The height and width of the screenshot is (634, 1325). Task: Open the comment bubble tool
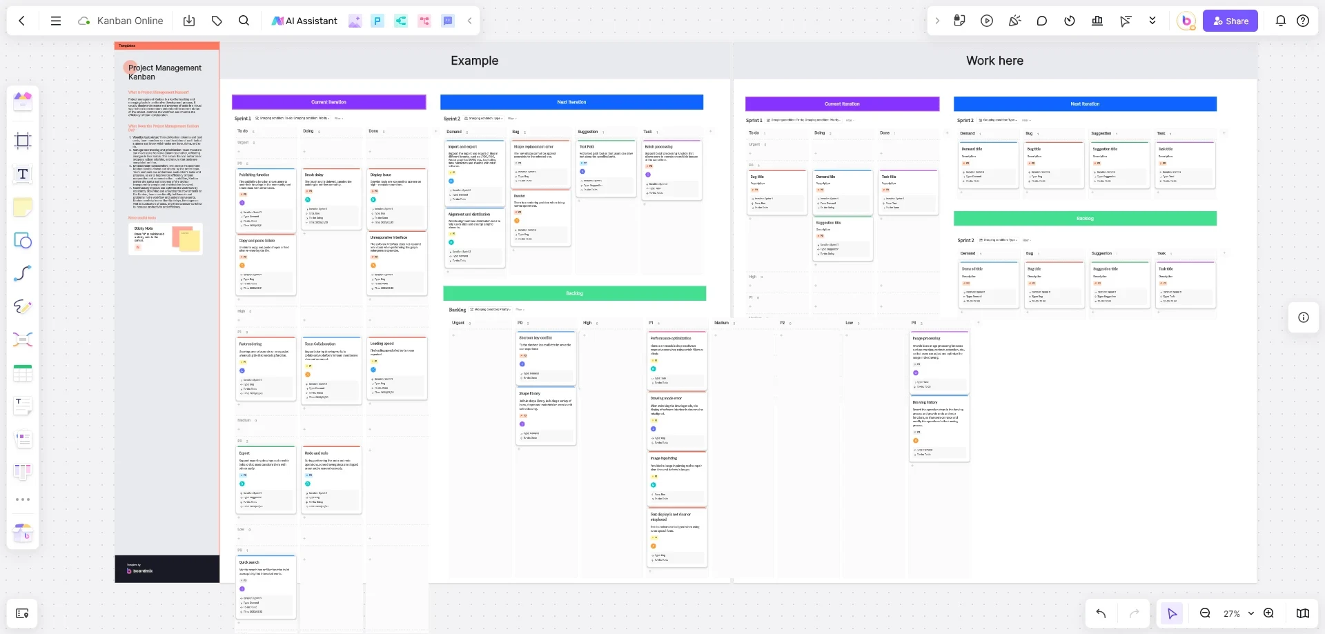pyautogui.click(x=1042, y=21)
